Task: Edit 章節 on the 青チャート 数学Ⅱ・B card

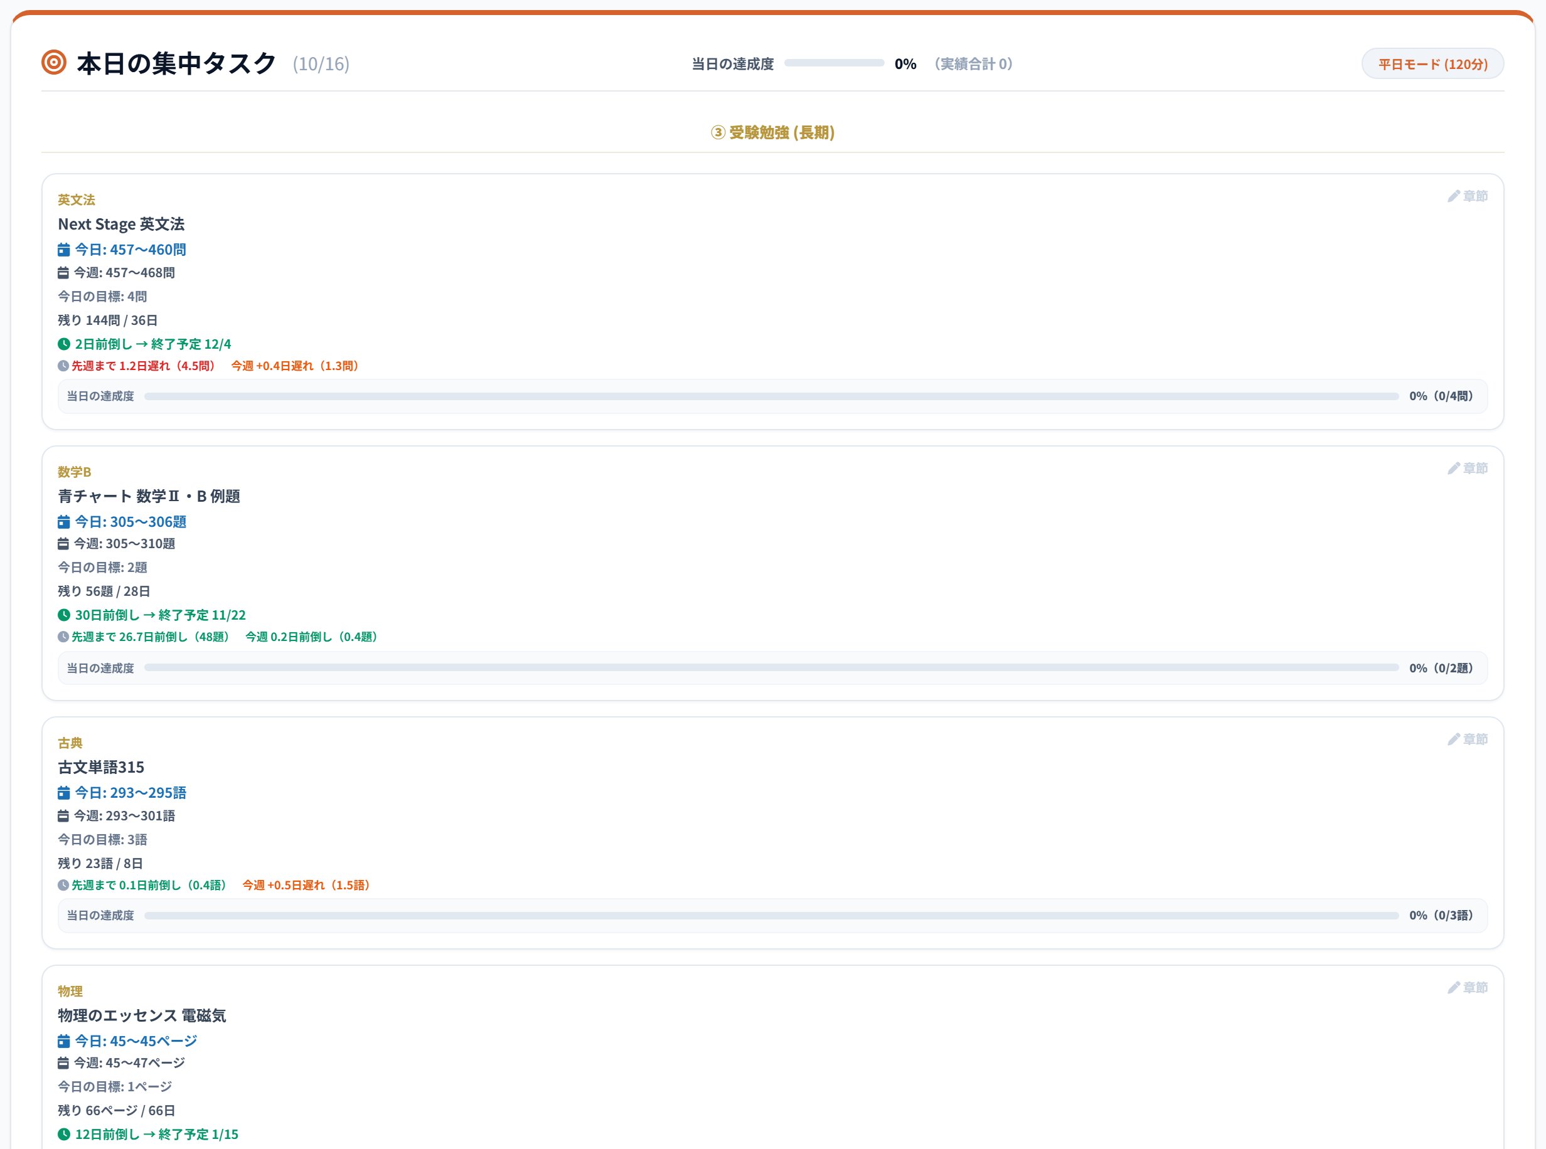Action: coord(1467,468)
